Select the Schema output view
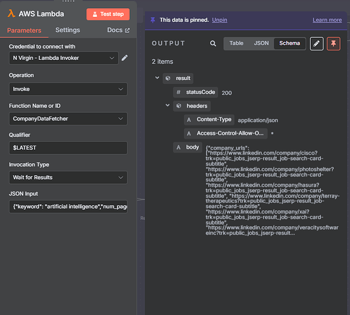The width and height of the screenshot is (350, 315). click(x=289, y=43)
